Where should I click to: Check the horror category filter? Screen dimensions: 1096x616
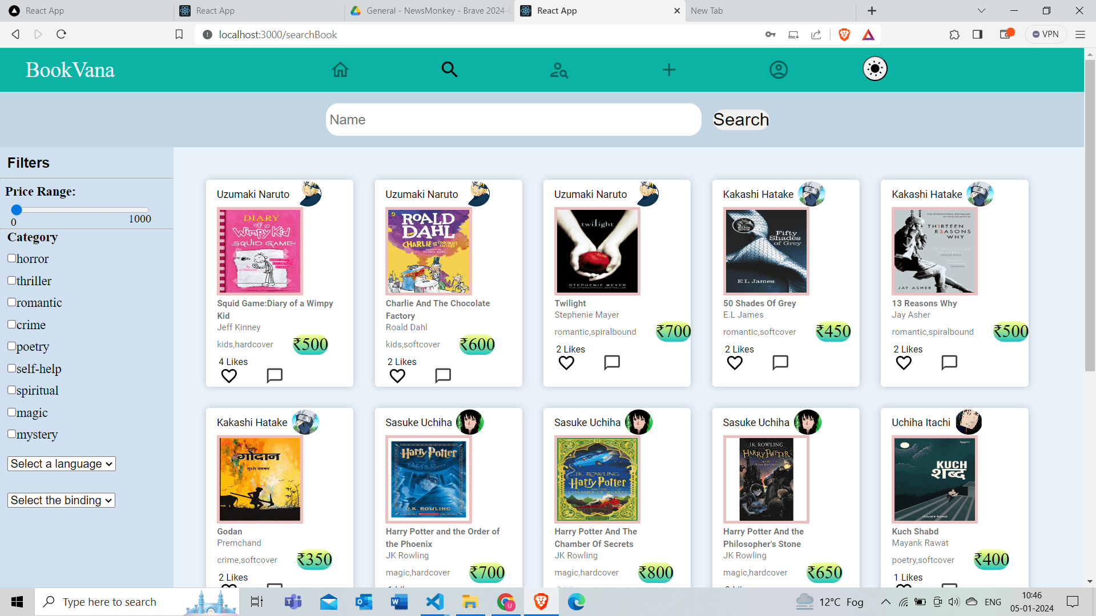11,258
